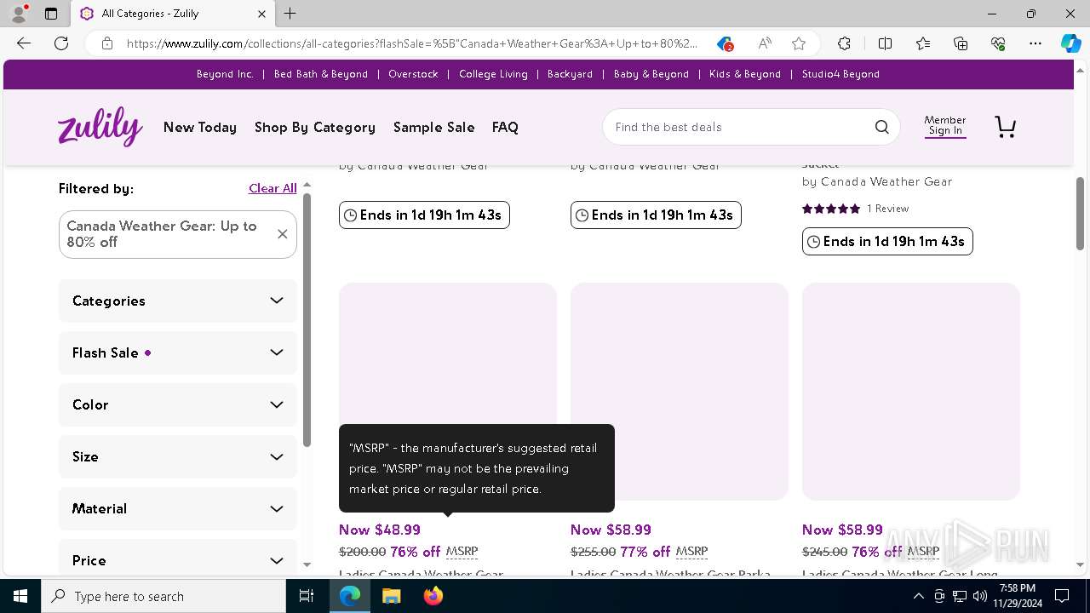Open Studio4 Beyond link
Screen dimensions: 1090x613
[x=840, y=74]
